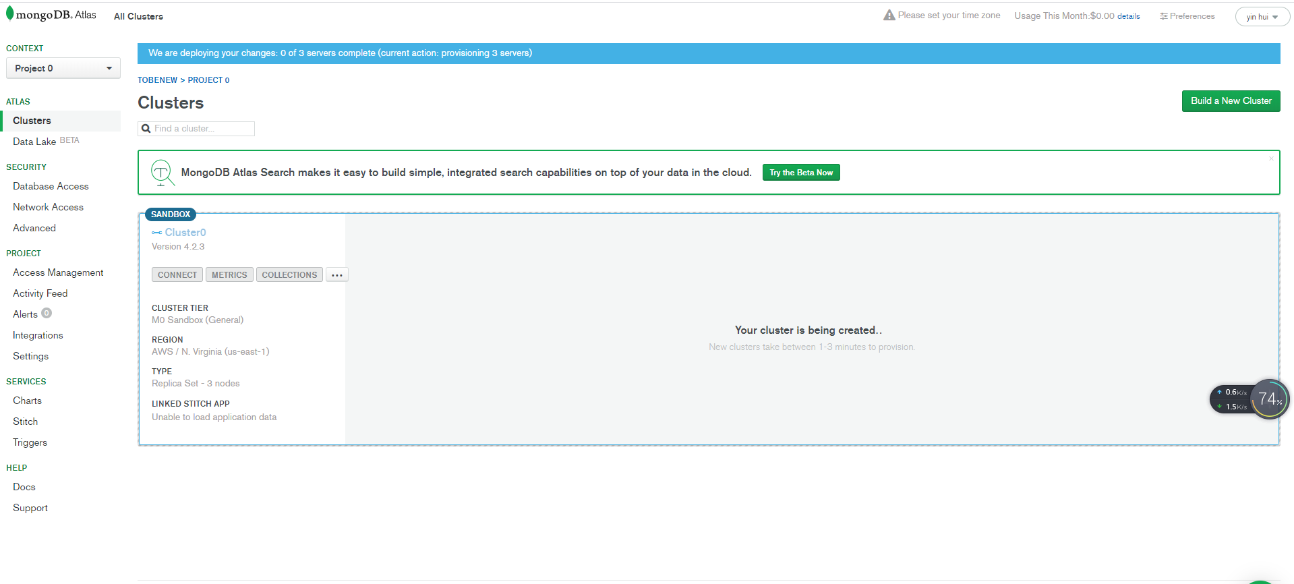This screenshot has height=584, width=1294.
Task: Click Usage This Month $0.00 text
Action: 1064,16
